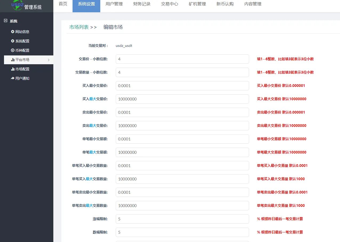Open the 交易中心 section
Viewport: 340px width, 242px height.
point(169,4)
